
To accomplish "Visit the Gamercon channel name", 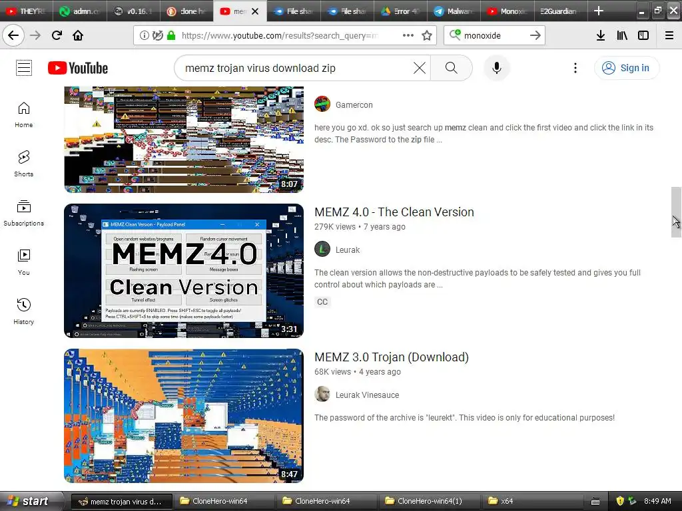I will click(x=354, y=104).
